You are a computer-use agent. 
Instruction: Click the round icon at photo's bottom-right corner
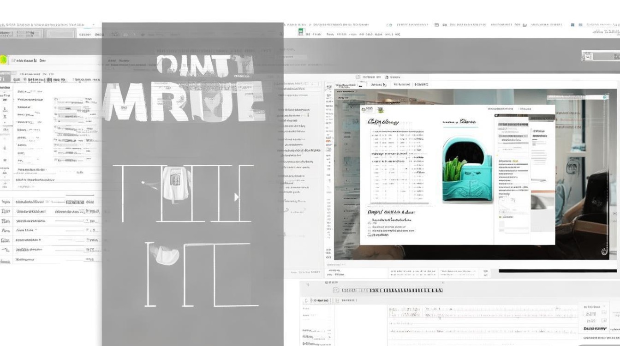[604, 251]
